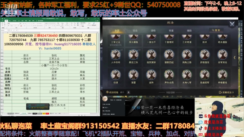
Task: Choose the 迷阵 tactic icon
Action: tap(151, 75)
